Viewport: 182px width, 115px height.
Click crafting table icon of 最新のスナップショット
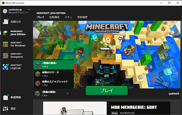pyautogui.click(x=38, y=83)
